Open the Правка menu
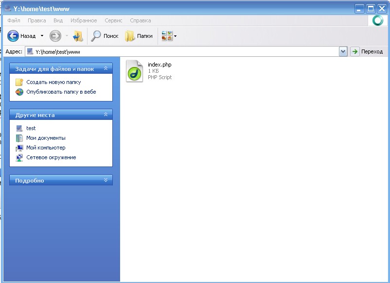 pyautogui.click(x=37, y=20)
